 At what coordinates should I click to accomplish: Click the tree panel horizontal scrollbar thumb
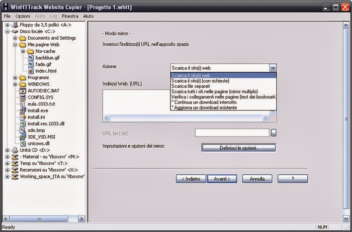coord(39,219)
